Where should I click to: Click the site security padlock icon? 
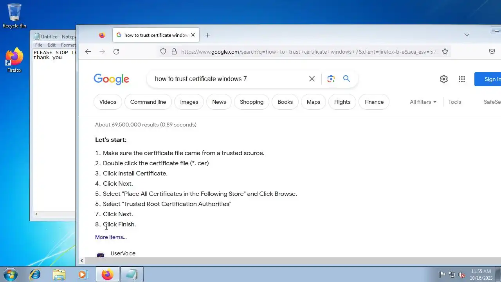click(174, 51)
